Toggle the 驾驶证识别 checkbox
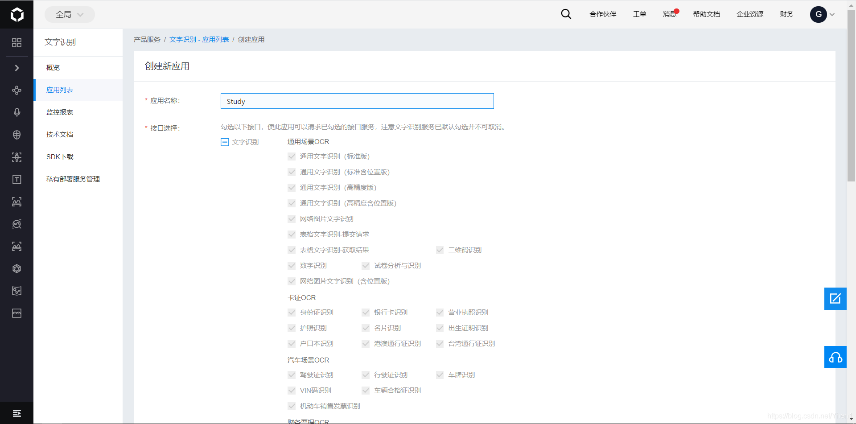The width and height of the screenshot is (856, 424). 292,375
